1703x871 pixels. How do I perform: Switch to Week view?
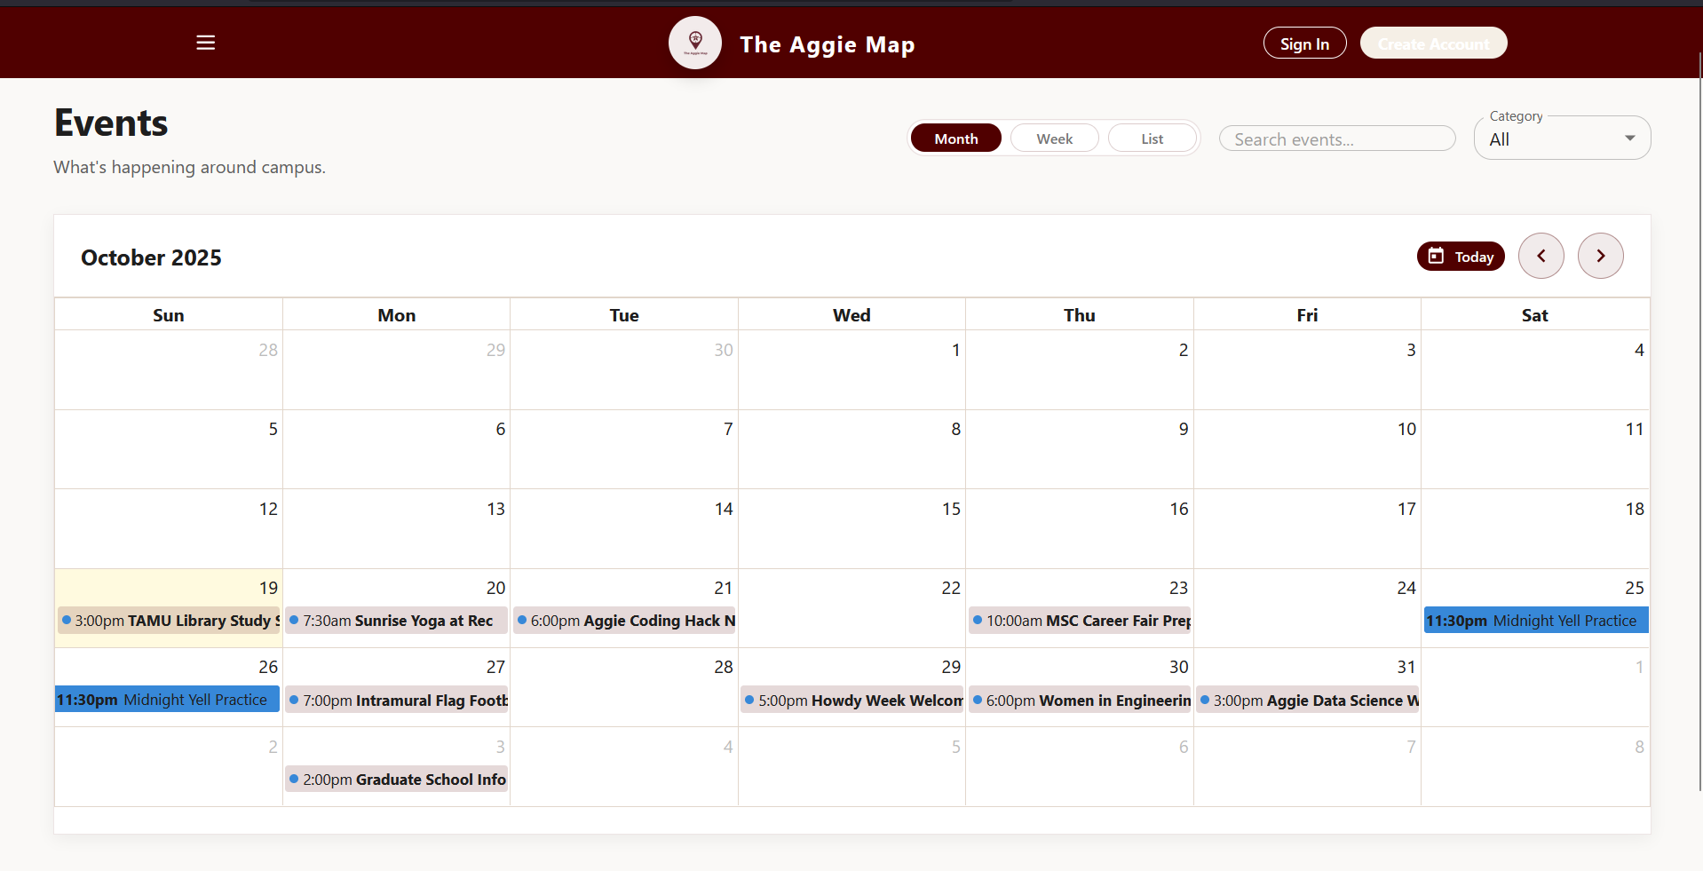(x=1054, y=139)
